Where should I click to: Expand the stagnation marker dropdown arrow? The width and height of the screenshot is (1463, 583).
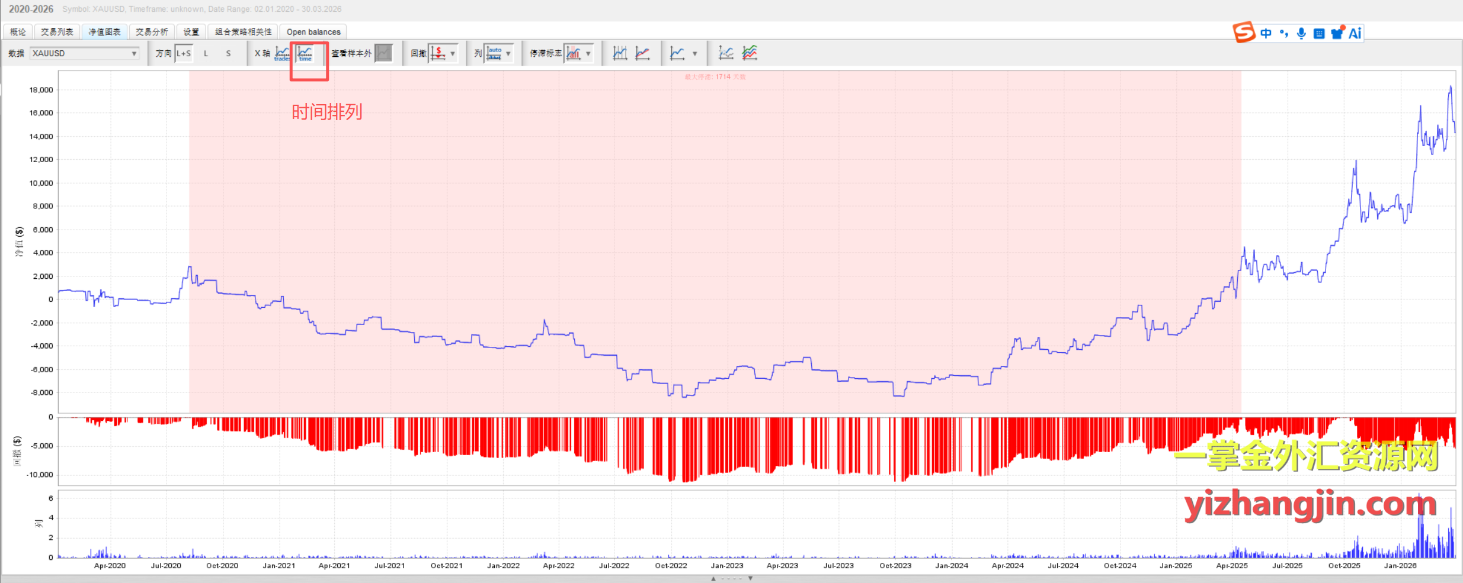tap(588, 53)
